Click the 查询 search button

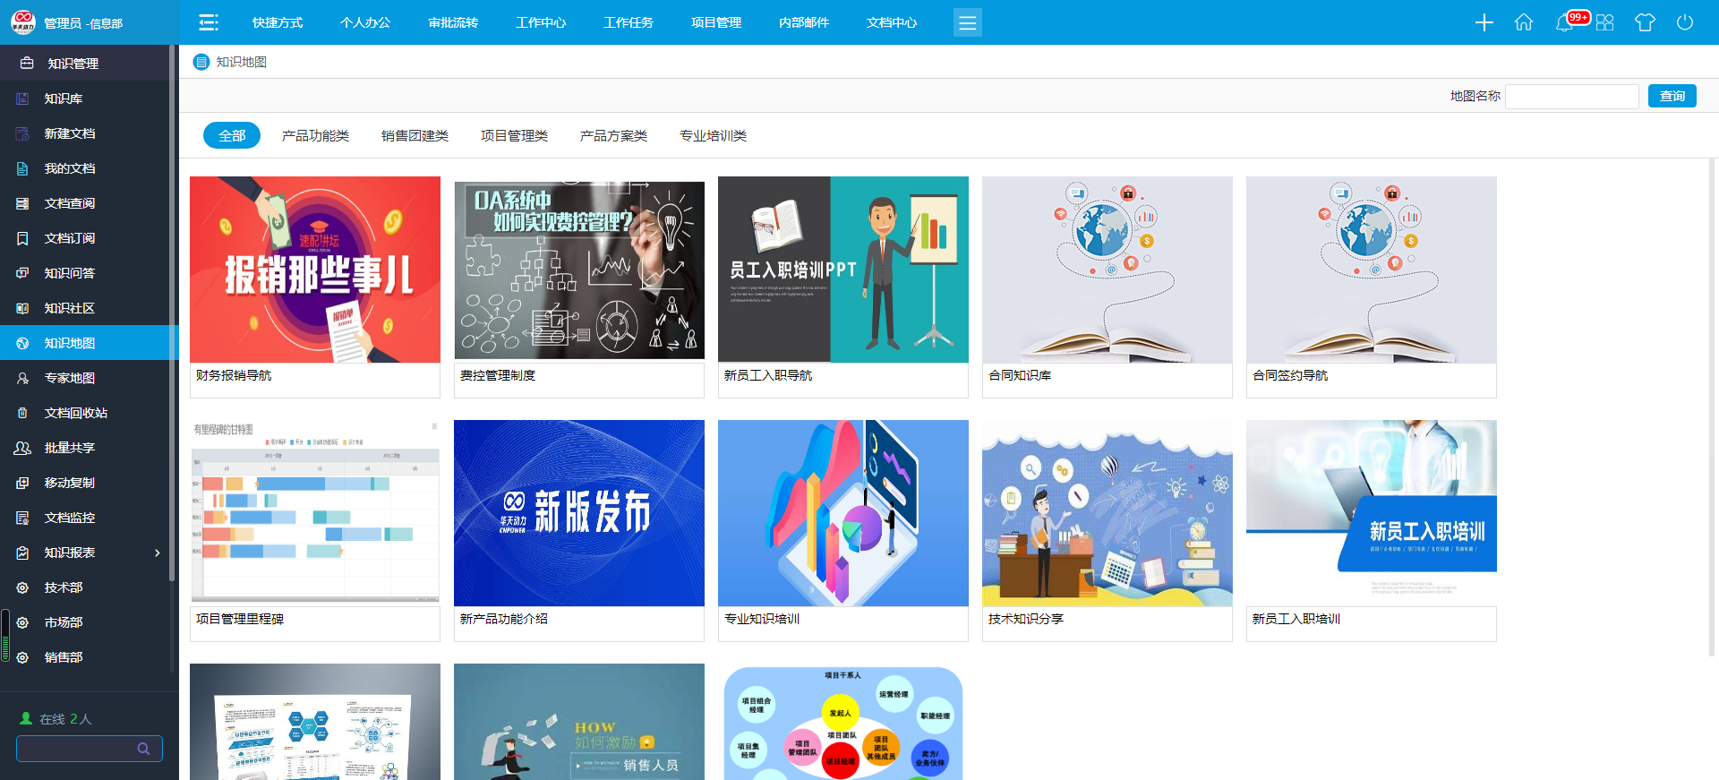(1672, 96)
